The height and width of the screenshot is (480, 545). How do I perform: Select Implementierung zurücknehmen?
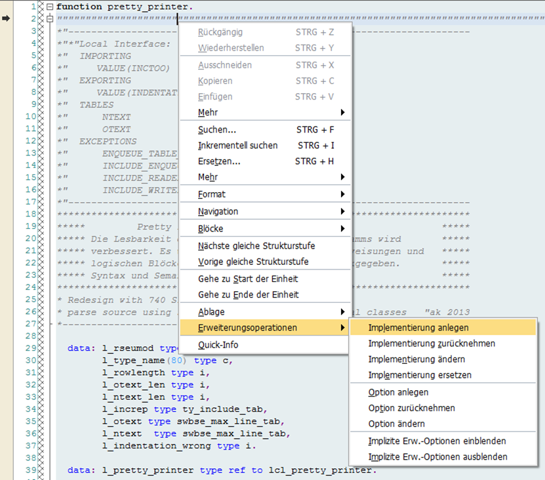pyautogui.click(x=443, y=344)
